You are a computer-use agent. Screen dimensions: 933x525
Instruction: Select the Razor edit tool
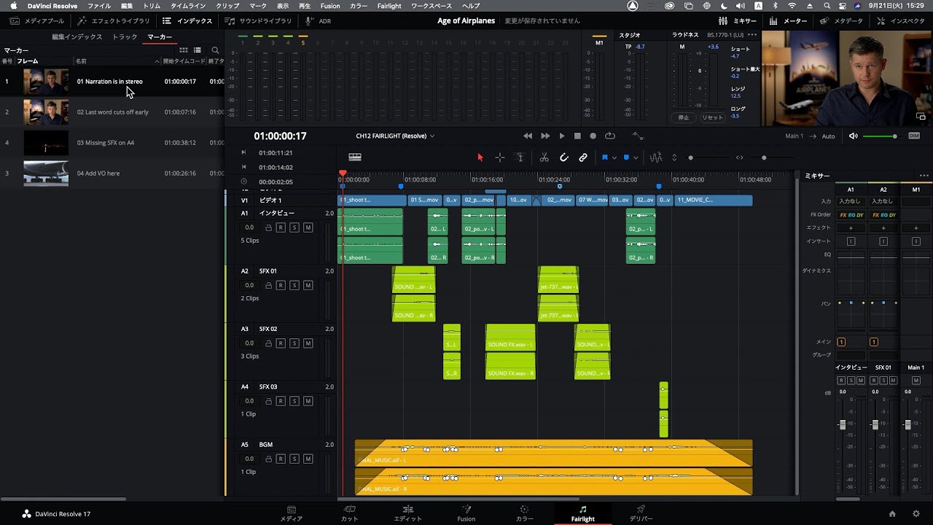tap(544, 157)
